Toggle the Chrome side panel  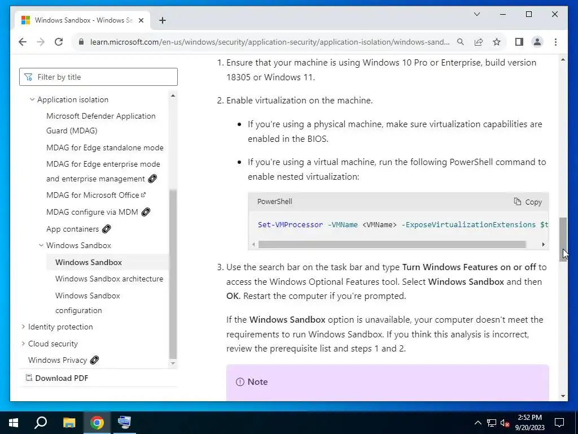tap(519, 42)
